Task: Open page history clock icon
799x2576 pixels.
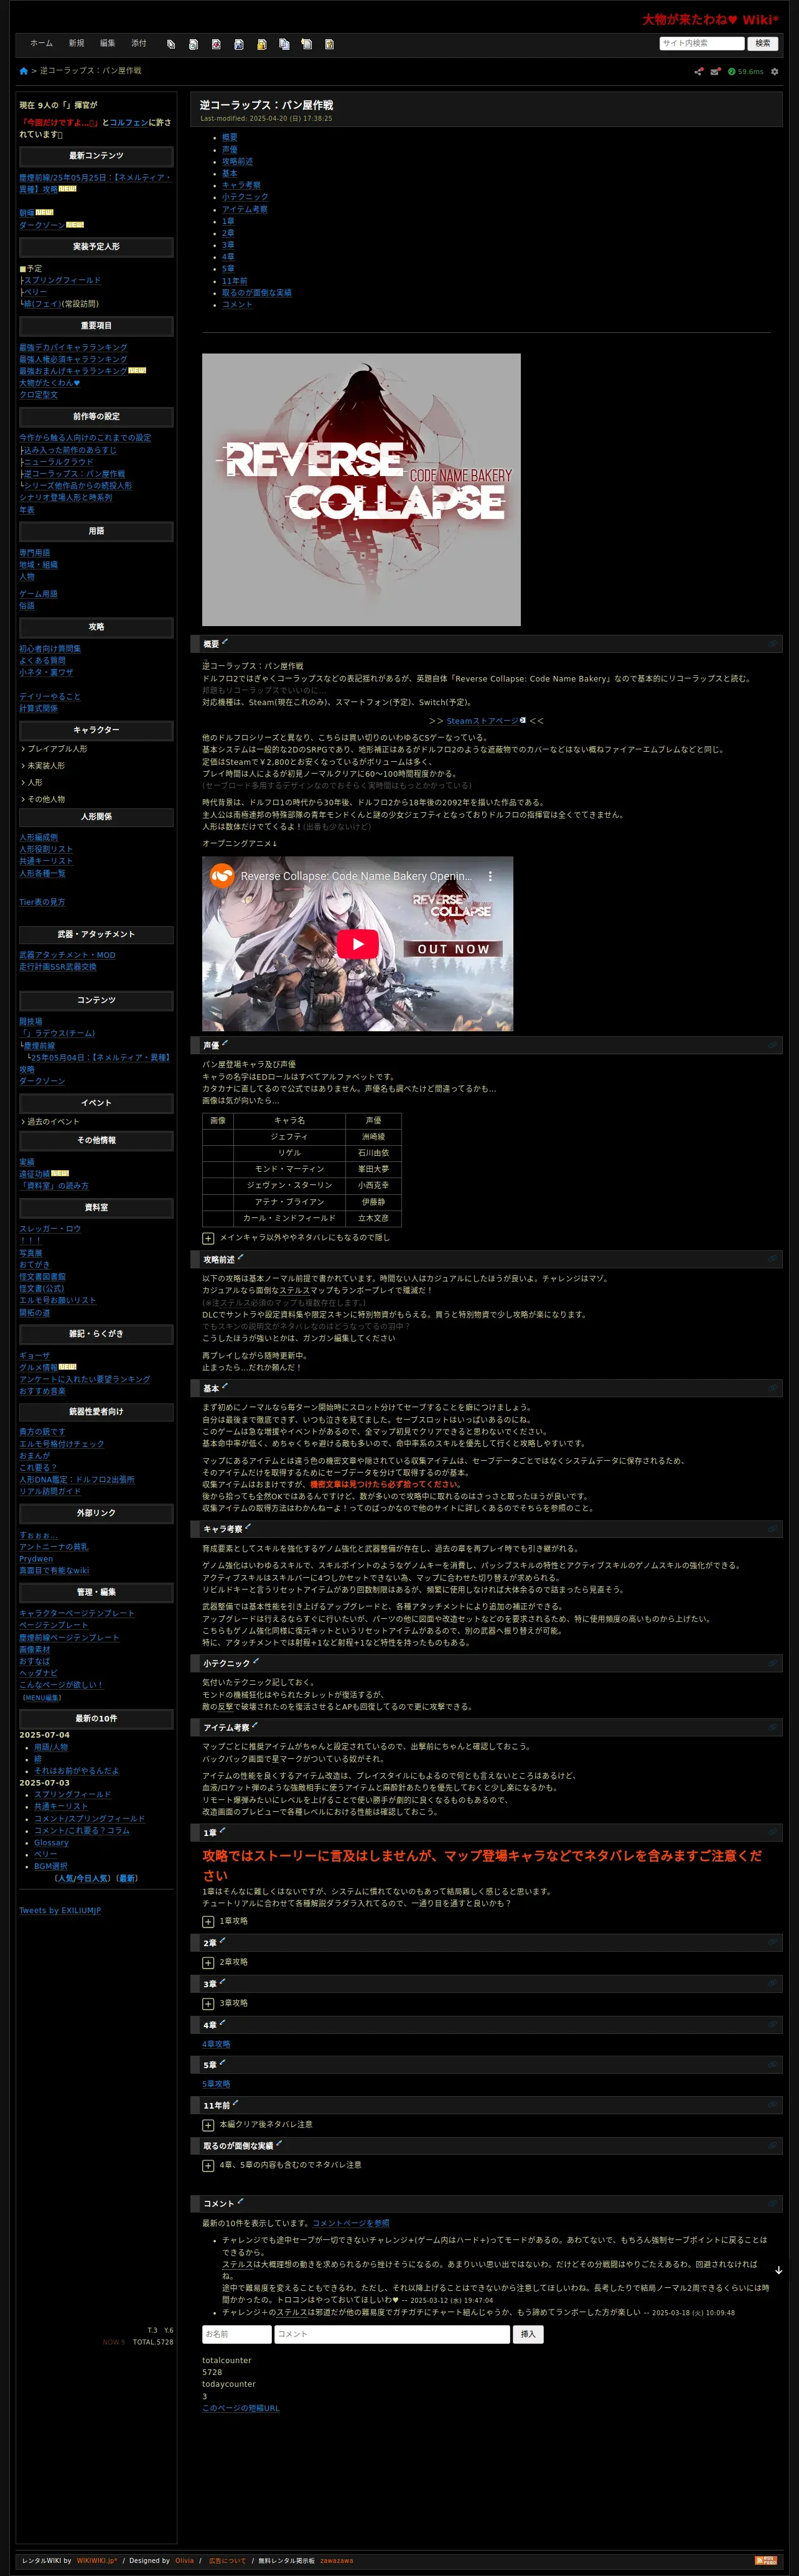Action: tap(193, 44)
